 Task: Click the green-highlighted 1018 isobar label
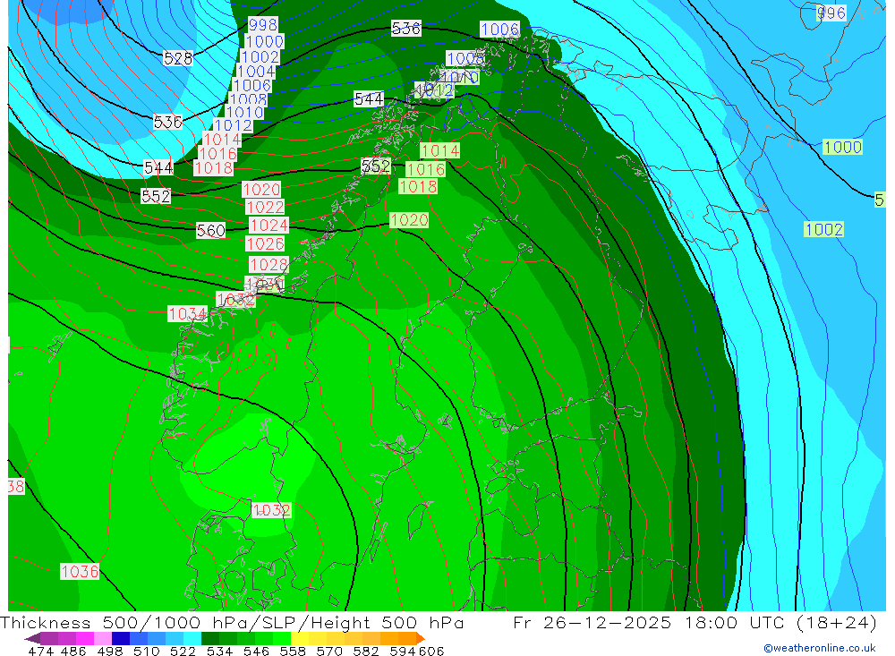[x=418, y=186]
